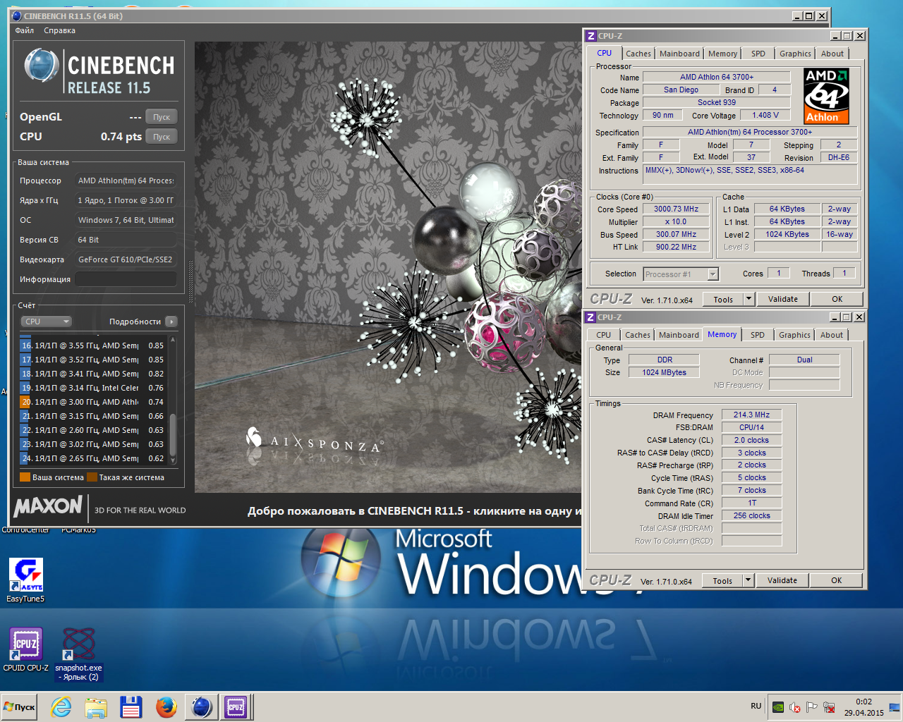Click the Подробности arrow button
Screen dimensions: 903x722
[x=171, y=322]
